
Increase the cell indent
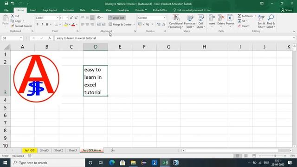(x=103, y=25)
